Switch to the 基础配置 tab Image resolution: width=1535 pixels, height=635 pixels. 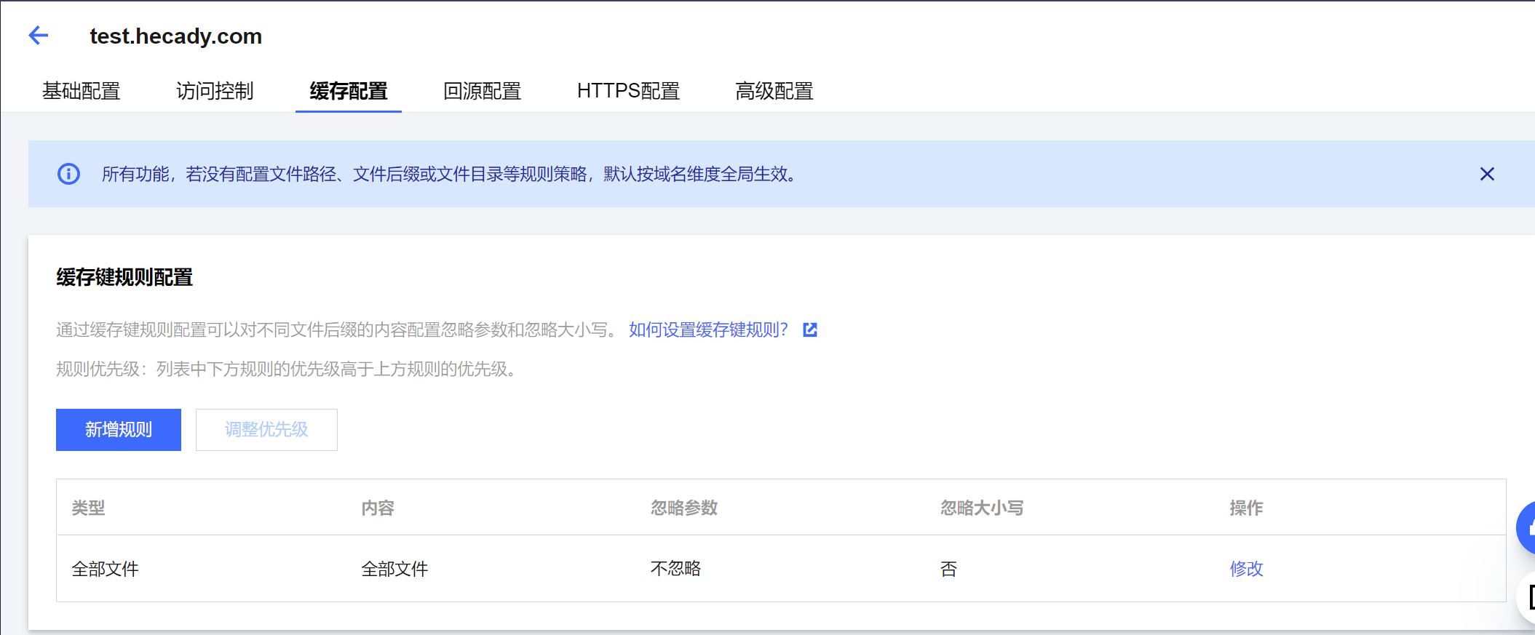(x=81, y=91)
